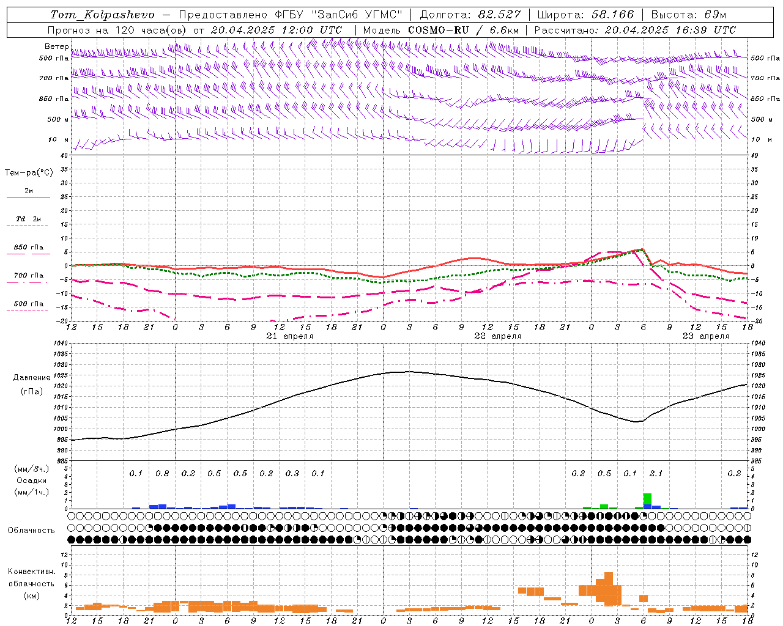783x626 pixels.
Task: Click the 'Тем-ра(°C)' axis title
Action: [29, 173]
